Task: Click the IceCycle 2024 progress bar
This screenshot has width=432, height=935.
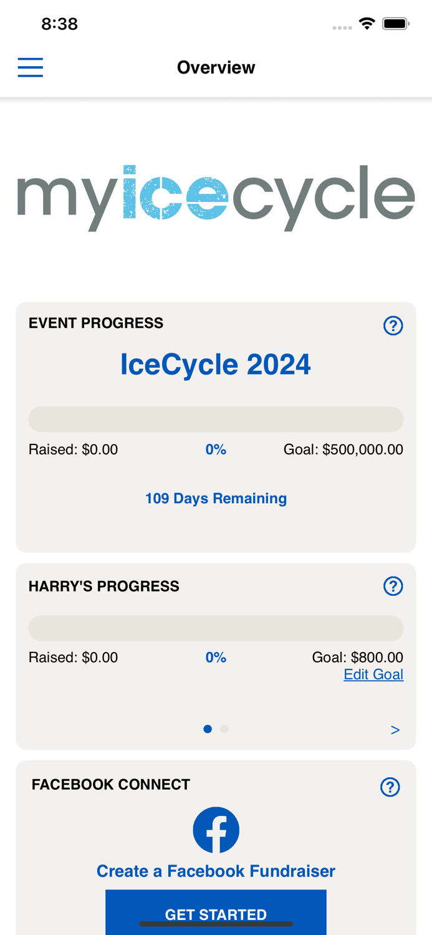Action: 216,419
